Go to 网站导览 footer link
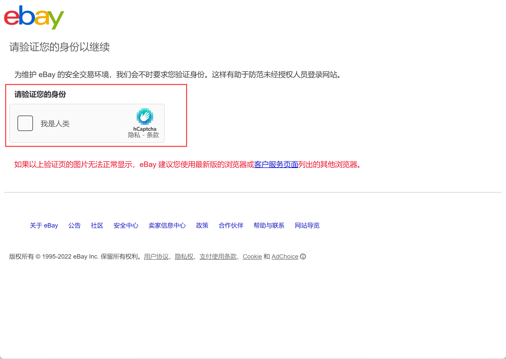 click(x=307, y=225)
